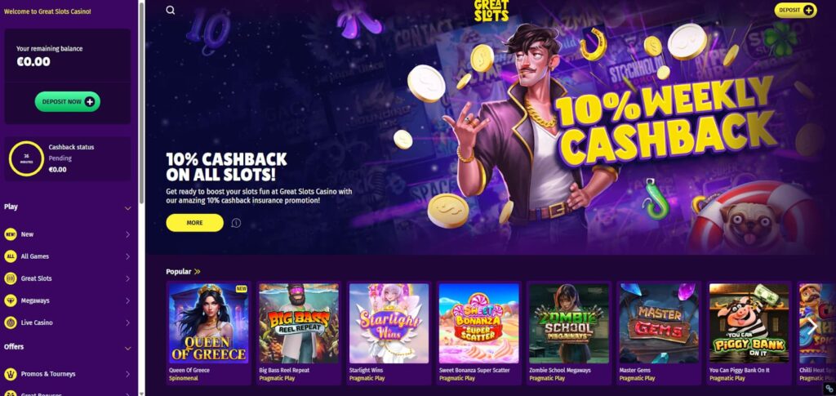The width and height of the screenshot is (836, 396).
Task: Open the Queen Of Greece game thumbnail
Action: (x=208, y=323)
